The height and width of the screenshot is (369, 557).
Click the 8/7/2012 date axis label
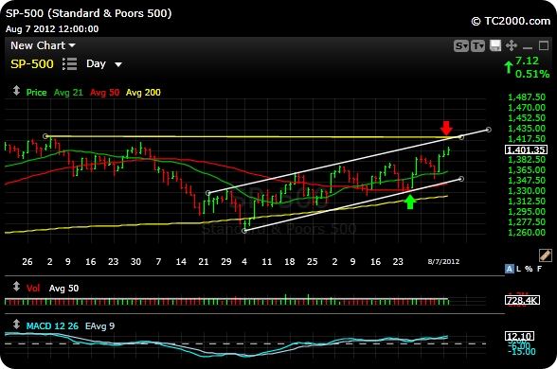coord(443,262)
